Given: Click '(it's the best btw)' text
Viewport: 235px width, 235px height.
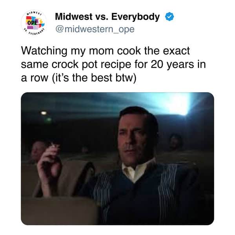Looking at the screenshot, I should click(x=94, y=78).
